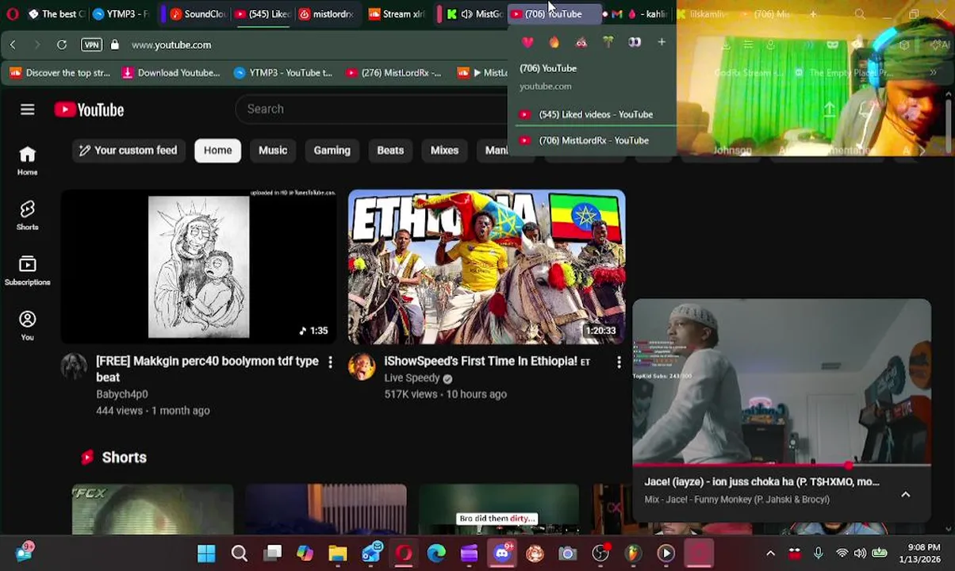Open Live Speedy channel avatar
Image resolution: width=955 pixels, height=571 pixels.
[x=362, y=366]
